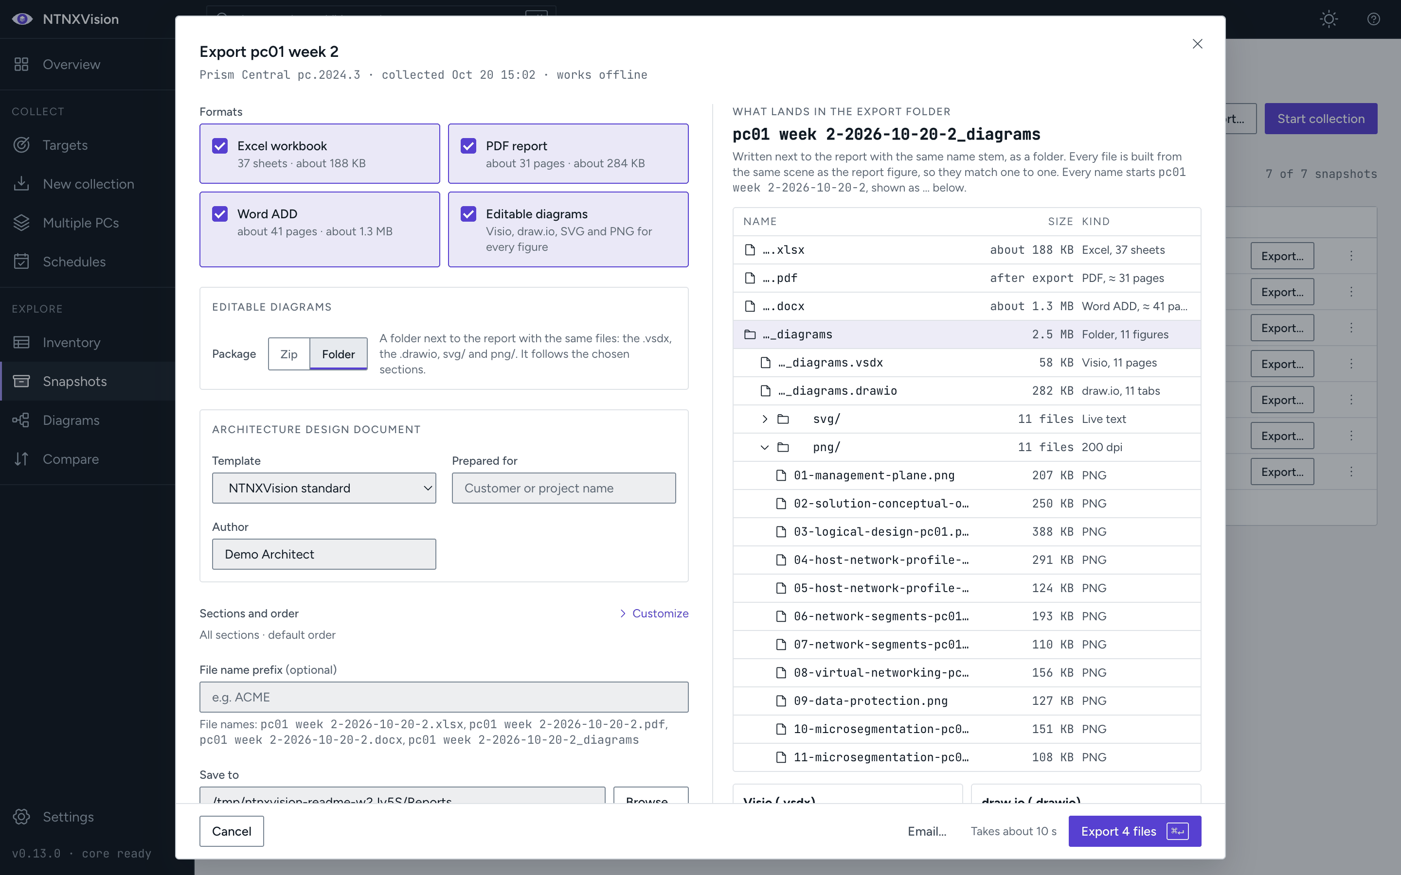Click Export 4 files button

[x=1135, y=831]
